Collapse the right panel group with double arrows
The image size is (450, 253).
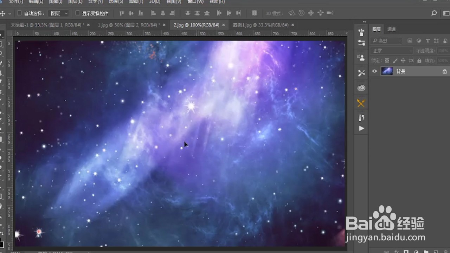(364, 21)
